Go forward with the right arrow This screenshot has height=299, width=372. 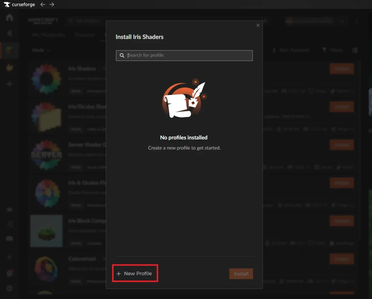[52, 4]
